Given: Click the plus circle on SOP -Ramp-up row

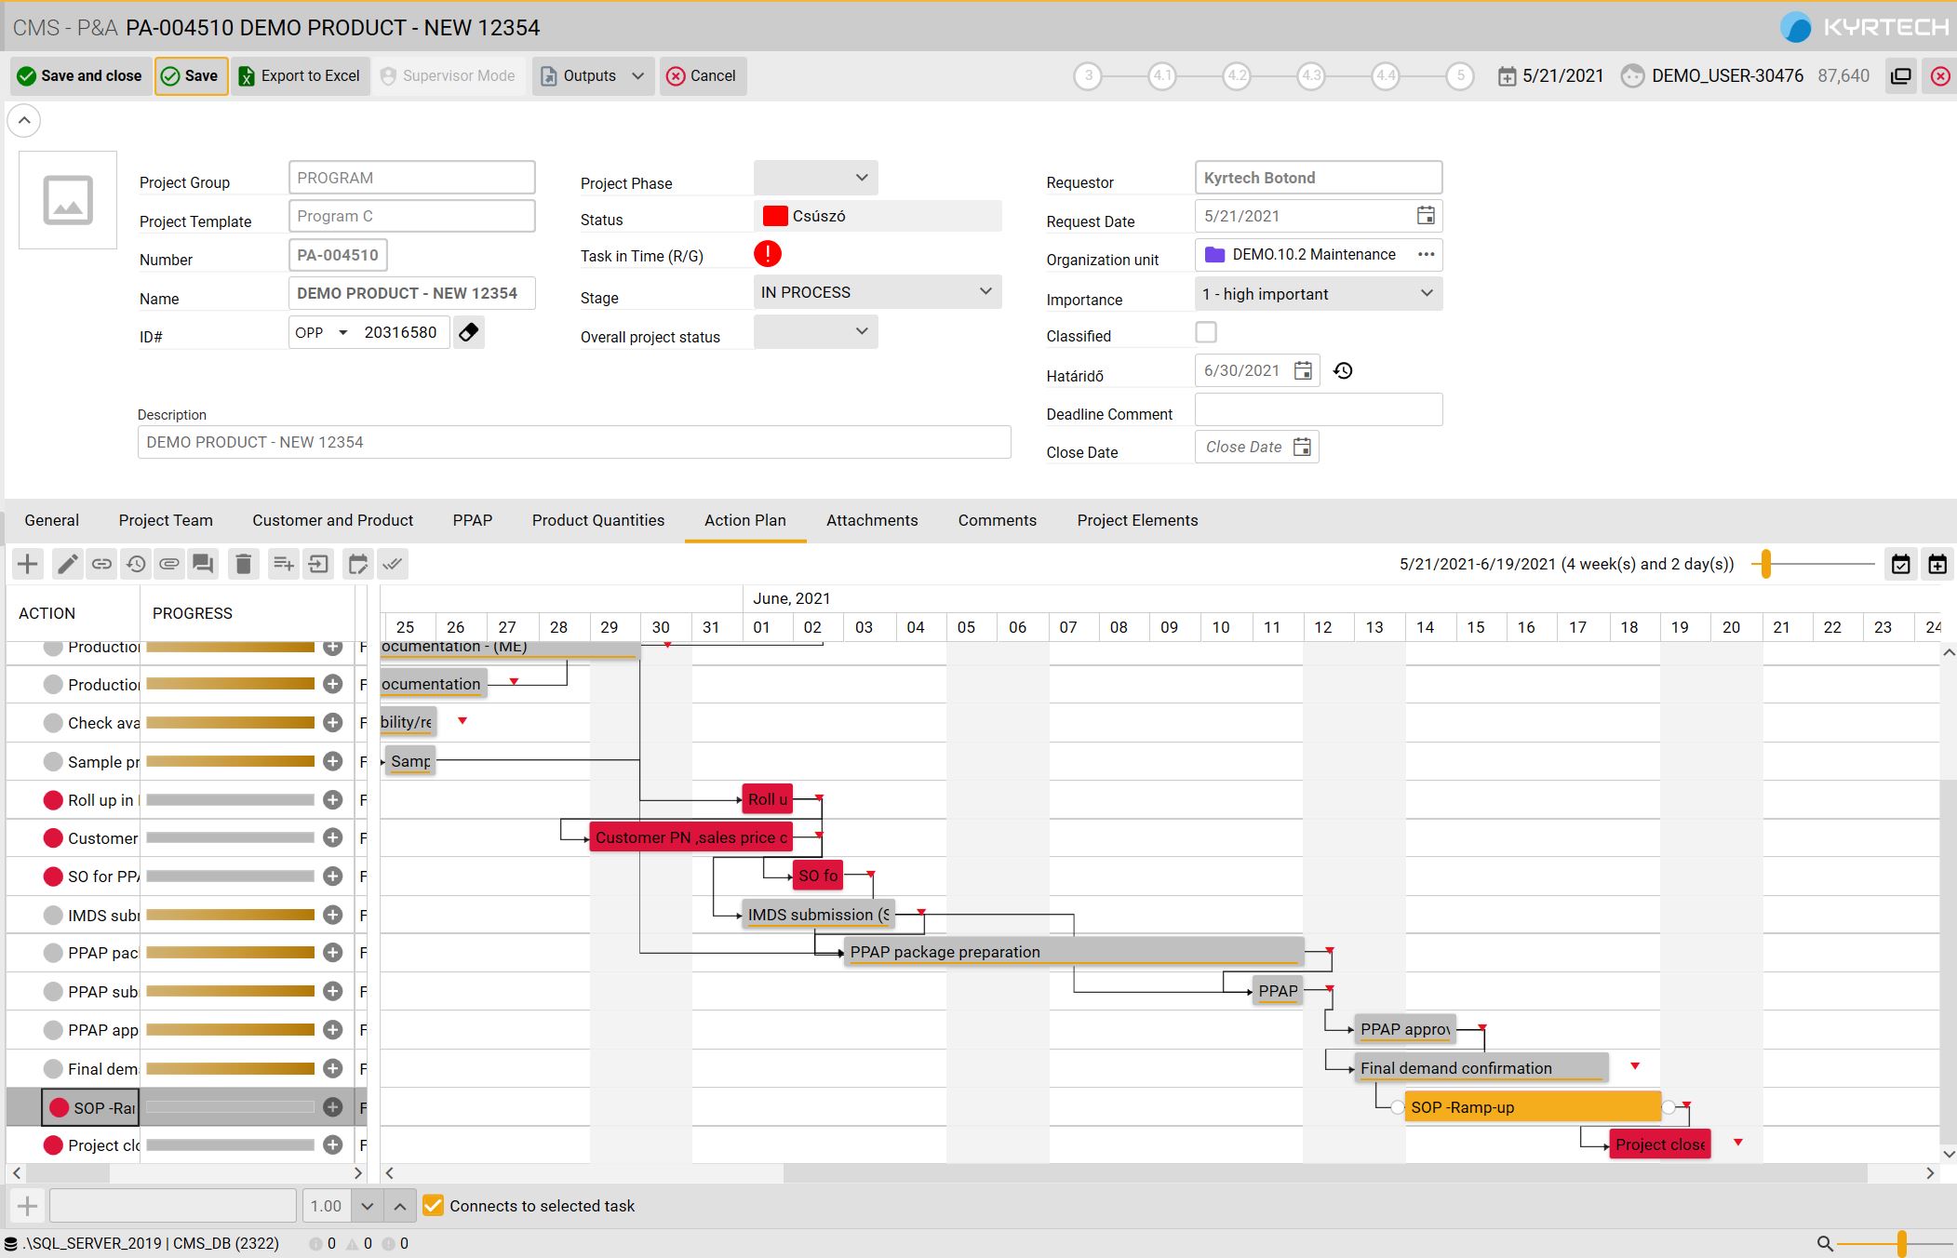Looking at the screenshot, I should pos(332,1107).
